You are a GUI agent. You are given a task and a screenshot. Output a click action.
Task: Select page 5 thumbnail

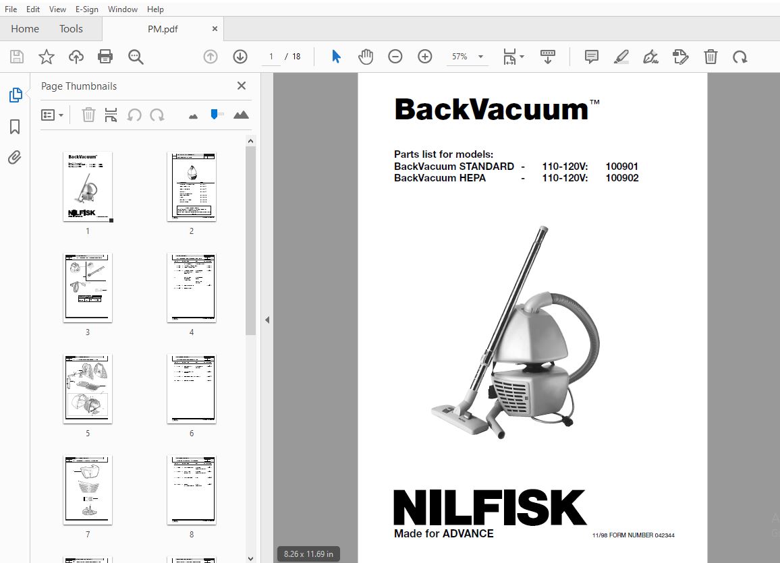point(88,388)
